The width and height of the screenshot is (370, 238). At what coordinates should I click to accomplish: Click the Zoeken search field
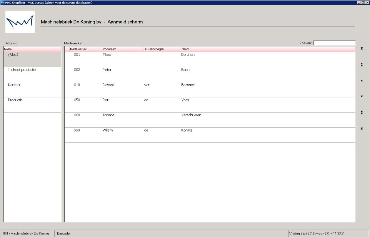334,43
